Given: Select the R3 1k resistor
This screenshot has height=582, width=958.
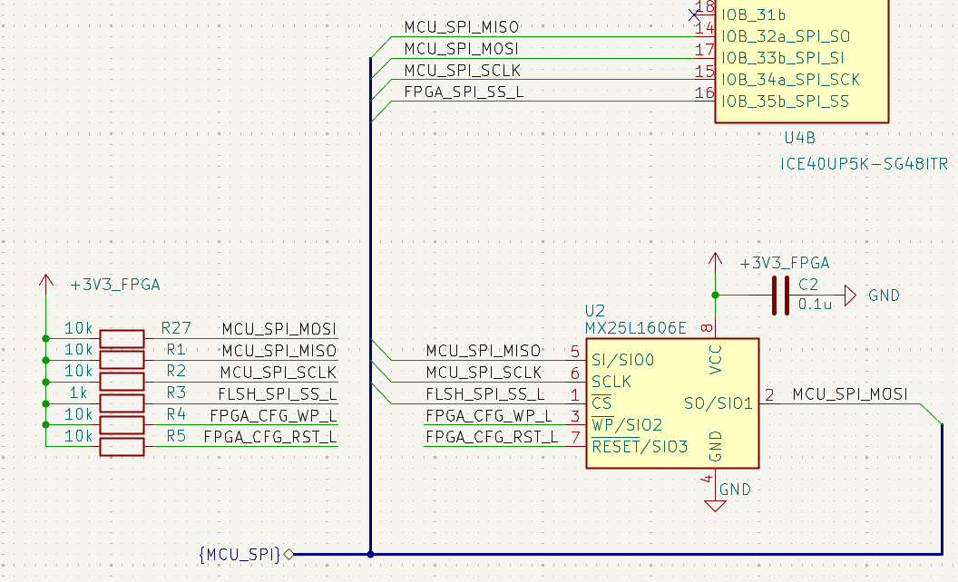Looking at the screenshot, I should click(122, 403).
